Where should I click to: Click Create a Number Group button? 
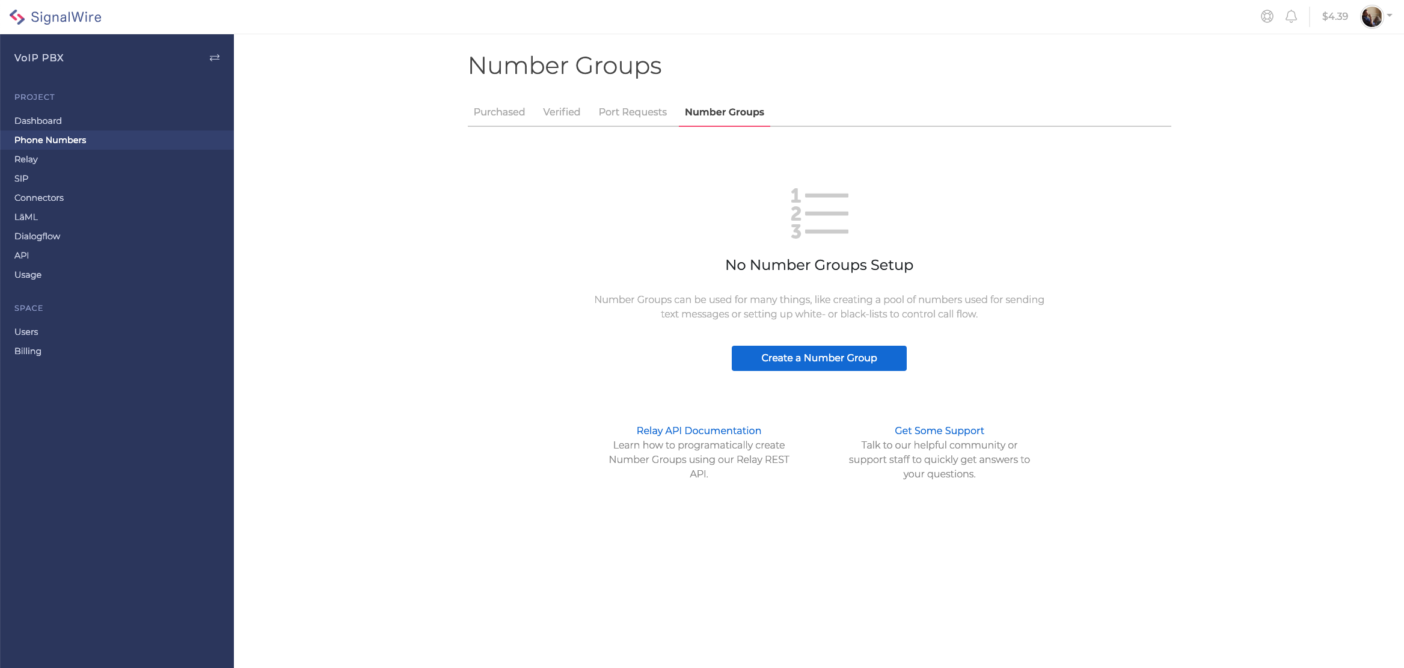[819, 358]
